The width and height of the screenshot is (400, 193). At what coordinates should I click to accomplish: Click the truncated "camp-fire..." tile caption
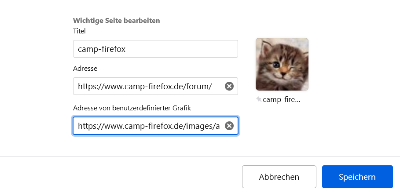point(281,99)
